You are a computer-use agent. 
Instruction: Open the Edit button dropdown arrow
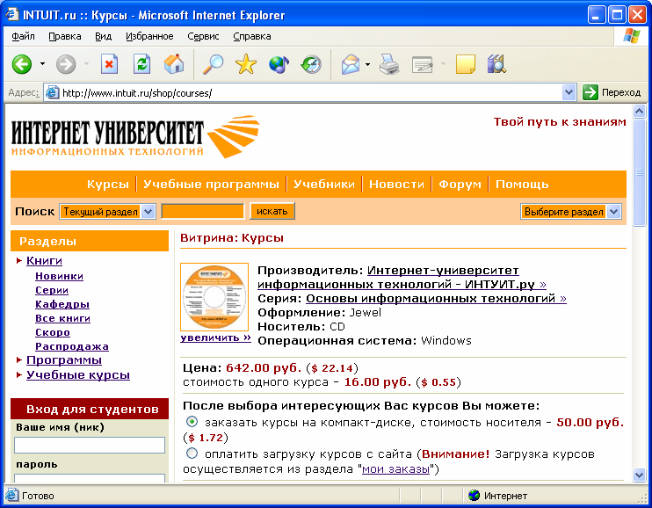443,64
